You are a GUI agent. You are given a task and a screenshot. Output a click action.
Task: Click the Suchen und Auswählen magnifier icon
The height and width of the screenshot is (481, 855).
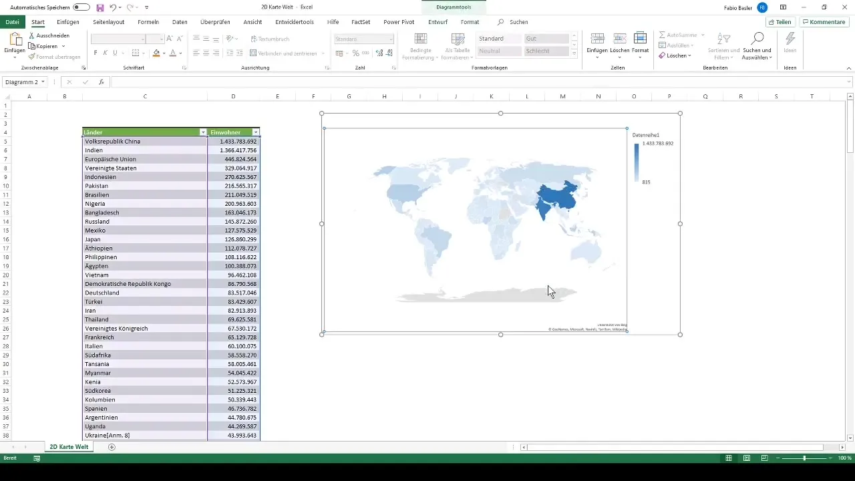(x=757, y=39)
